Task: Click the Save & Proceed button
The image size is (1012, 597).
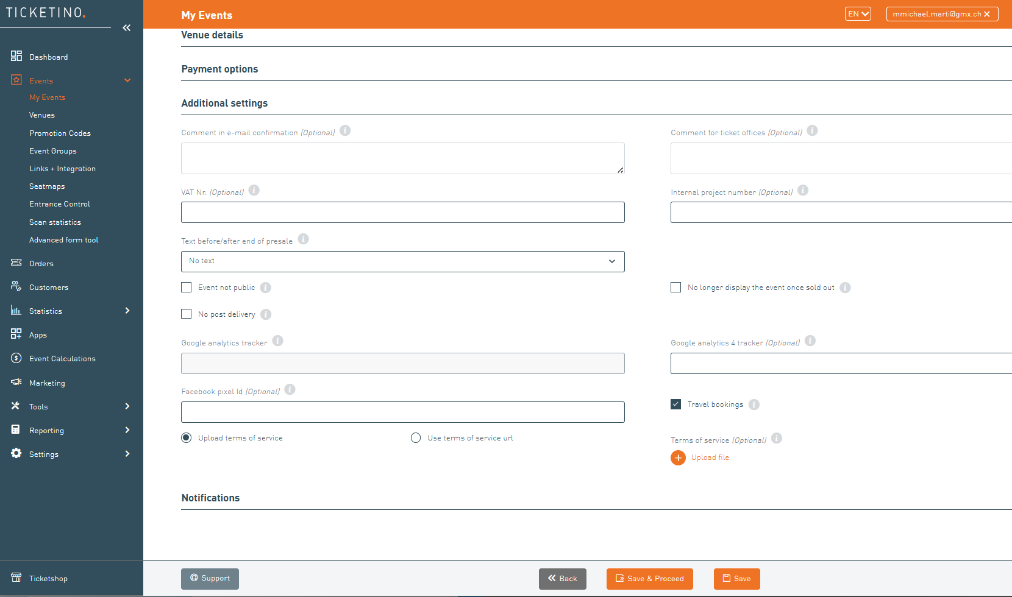Action: pyautogui.click(x=649, y=579)
